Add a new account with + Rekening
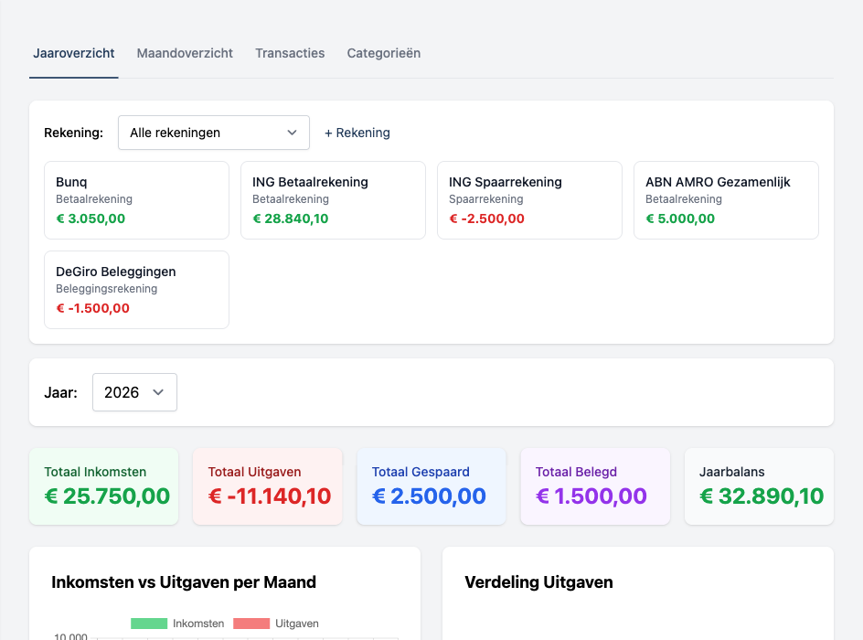The height and width of the screenshot is (640, 863). tap(357, 133)
